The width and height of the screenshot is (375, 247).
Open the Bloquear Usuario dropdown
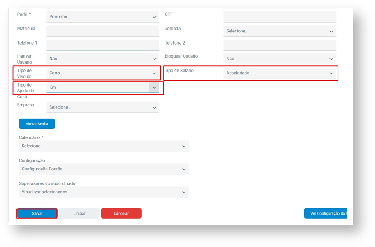(280, 59)
